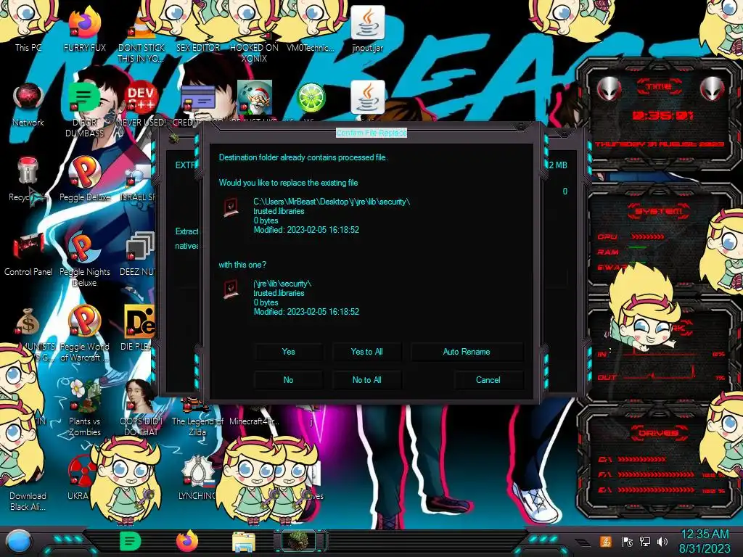Click the Java tray icon
Screen dimensions: 743x557
click(x=606, y=541)
